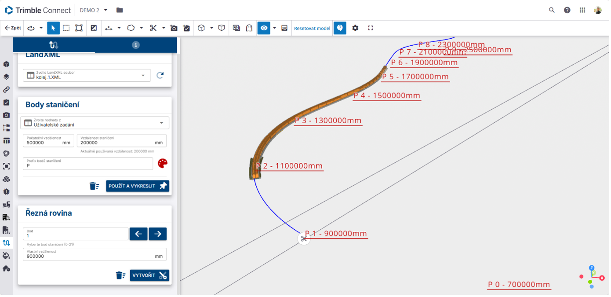This screenshot has height=297, width=611.
Task: Switch to the stationing alignment tab
Action: [x=54, y=45]
